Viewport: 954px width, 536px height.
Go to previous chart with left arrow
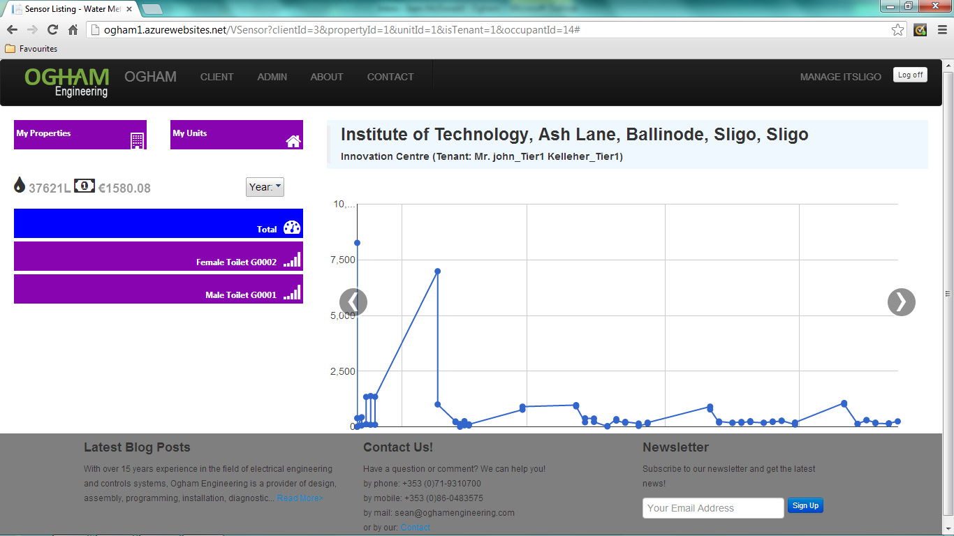[x=353, y=302]
